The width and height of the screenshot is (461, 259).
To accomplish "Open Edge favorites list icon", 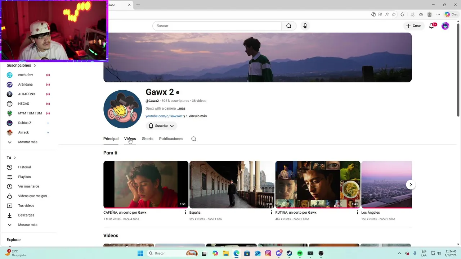I will click(x=421, y=14).
